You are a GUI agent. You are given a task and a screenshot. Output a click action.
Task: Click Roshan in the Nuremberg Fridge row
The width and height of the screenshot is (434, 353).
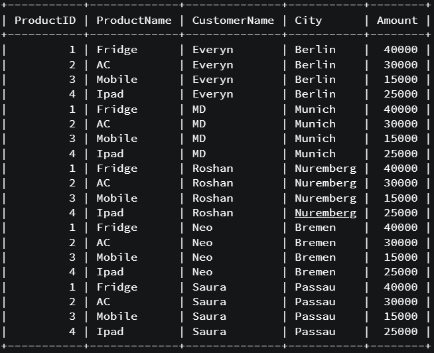coord(212,169)
